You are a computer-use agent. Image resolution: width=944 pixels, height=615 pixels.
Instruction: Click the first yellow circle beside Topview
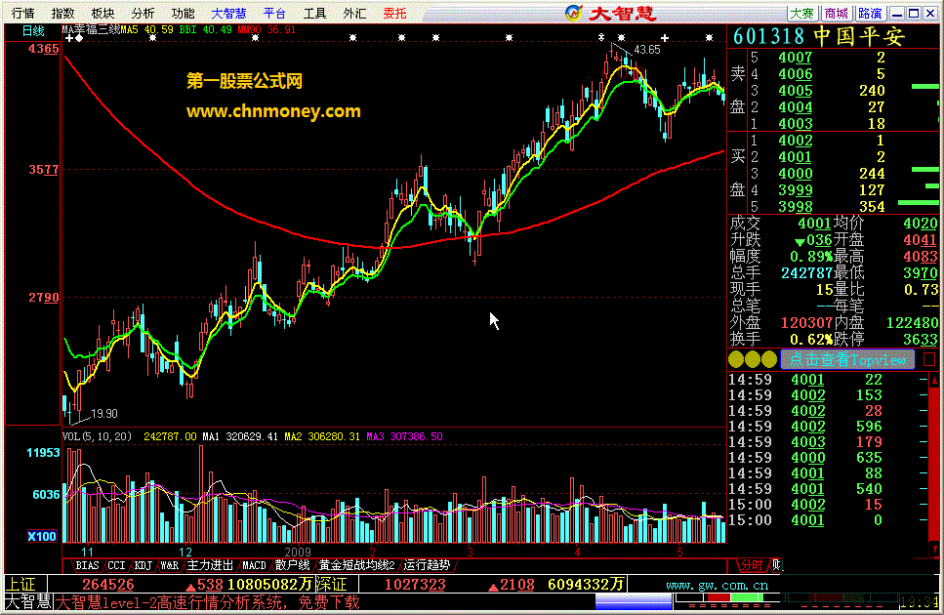pyautogui.click(x=736, y=360)
